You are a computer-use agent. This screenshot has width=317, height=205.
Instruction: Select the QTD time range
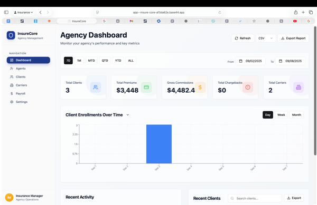[x=105, y=61]
